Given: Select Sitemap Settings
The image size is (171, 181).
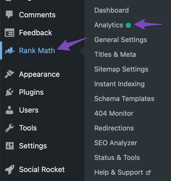Looking at the screenshot, I should (x=121, y=69).
